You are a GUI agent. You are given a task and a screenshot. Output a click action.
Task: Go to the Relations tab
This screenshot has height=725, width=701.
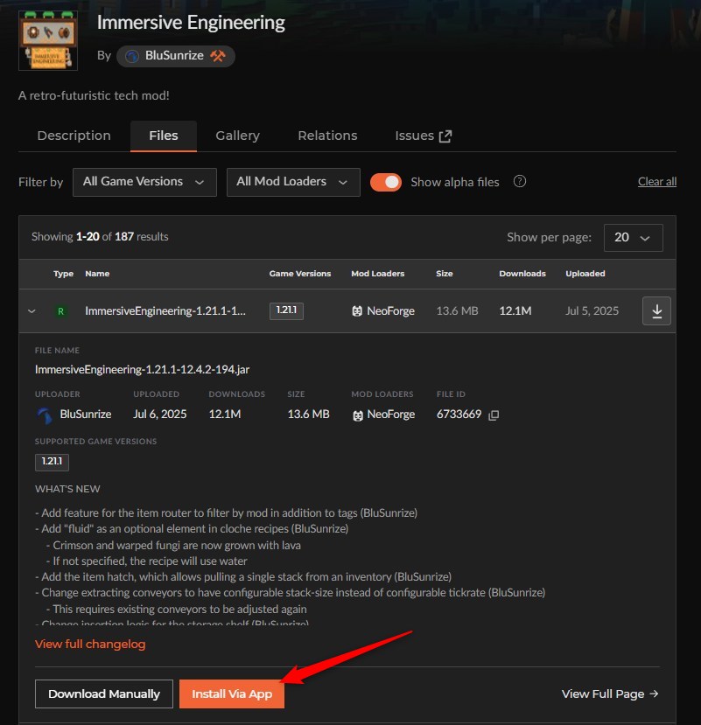pyautogui.click(x=327, y=136)
